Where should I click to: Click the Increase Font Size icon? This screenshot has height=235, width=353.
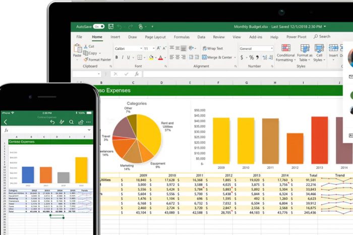click(x=159, y=48)
